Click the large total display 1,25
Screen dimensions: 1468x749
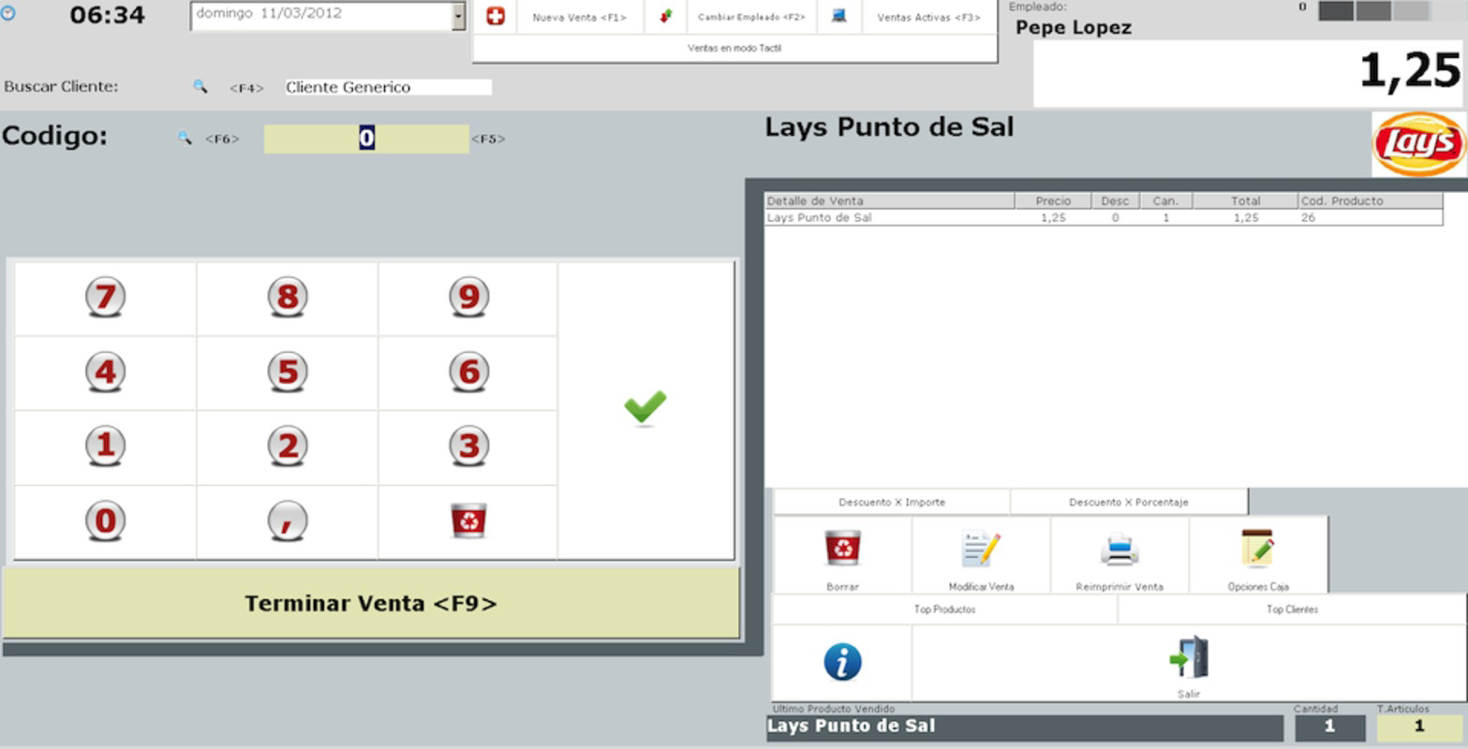[1248, 73]
